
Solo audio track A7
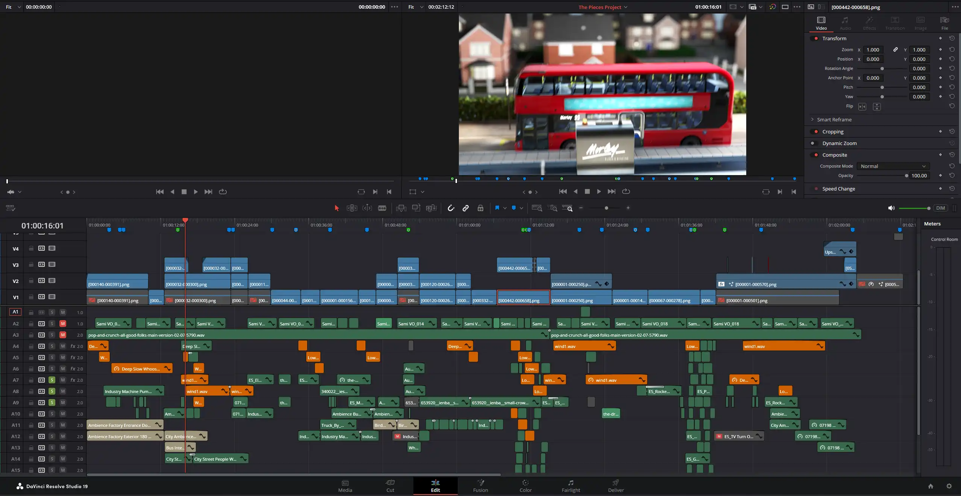(52, 380)
